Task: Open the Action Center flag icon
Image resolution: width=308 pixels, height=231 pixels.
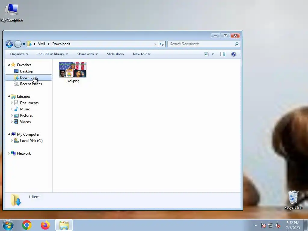Action: 263,225
